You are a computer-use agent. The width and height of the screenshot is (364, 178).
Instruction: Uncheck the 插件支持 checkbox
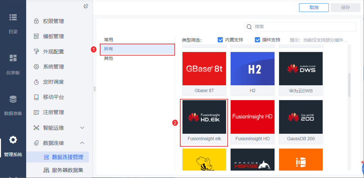pyautogui.click(x=257, y=40)
